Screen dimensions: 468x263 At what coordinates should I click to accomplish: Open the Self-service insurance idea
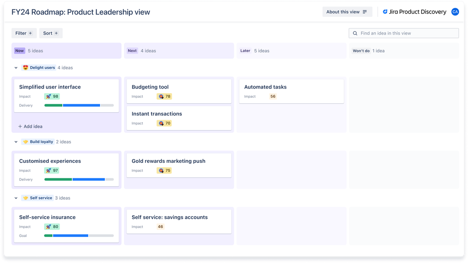(66, 226)
